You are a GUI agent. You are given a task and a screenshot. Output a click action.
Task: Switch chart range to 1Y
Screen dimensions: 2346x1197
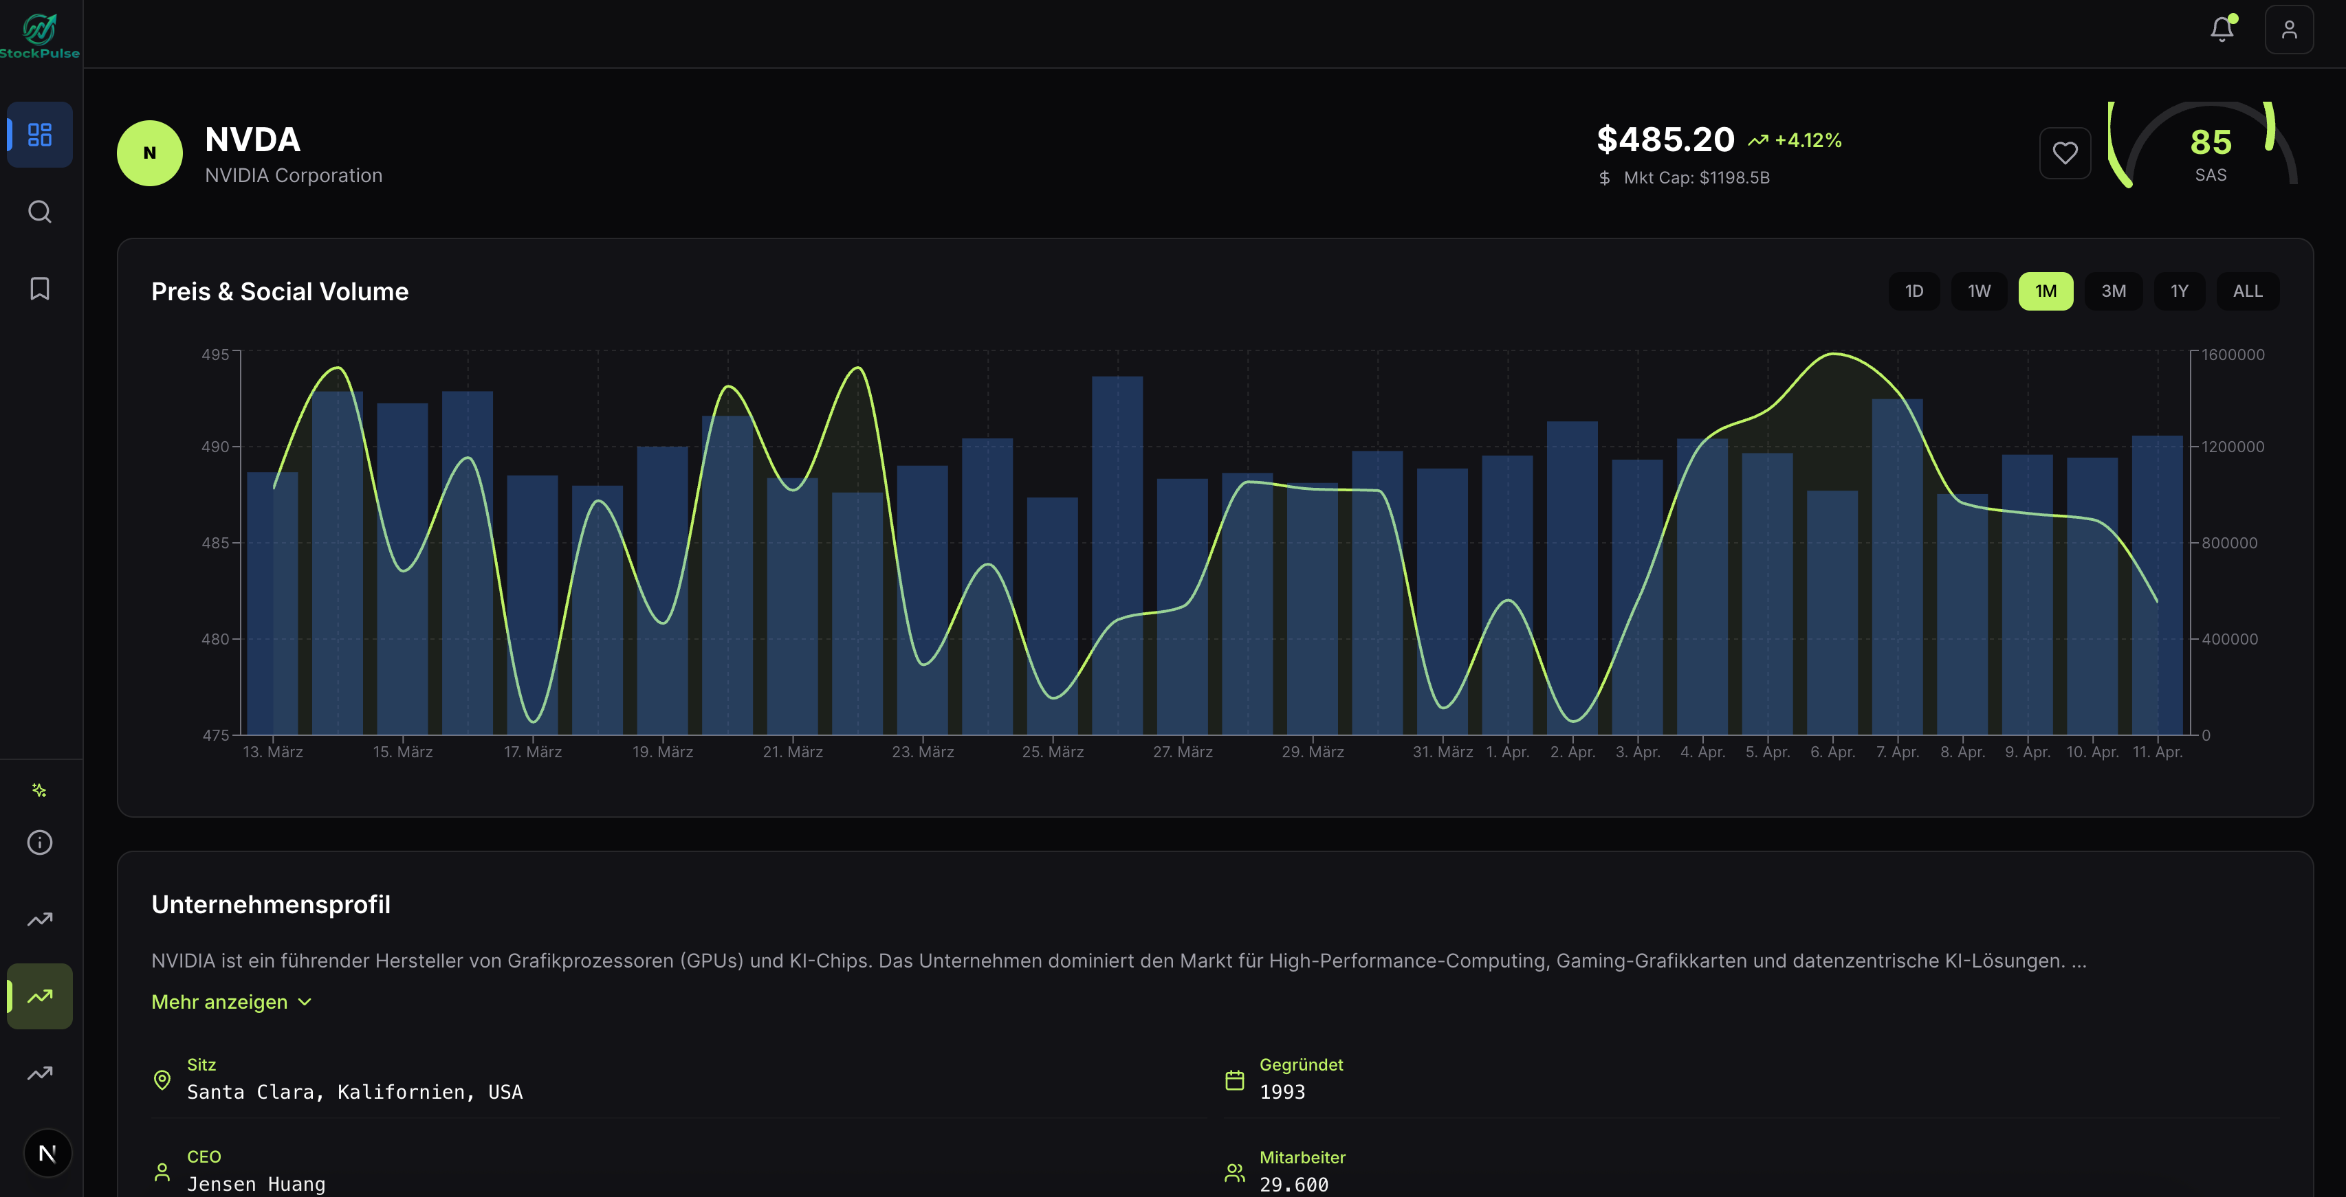pyautogui.click(x=2178, y=291)
